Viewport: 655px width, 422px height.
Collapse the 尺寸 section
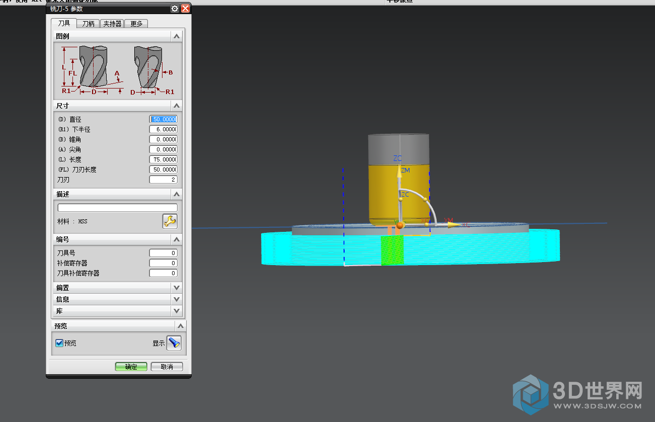176,106
